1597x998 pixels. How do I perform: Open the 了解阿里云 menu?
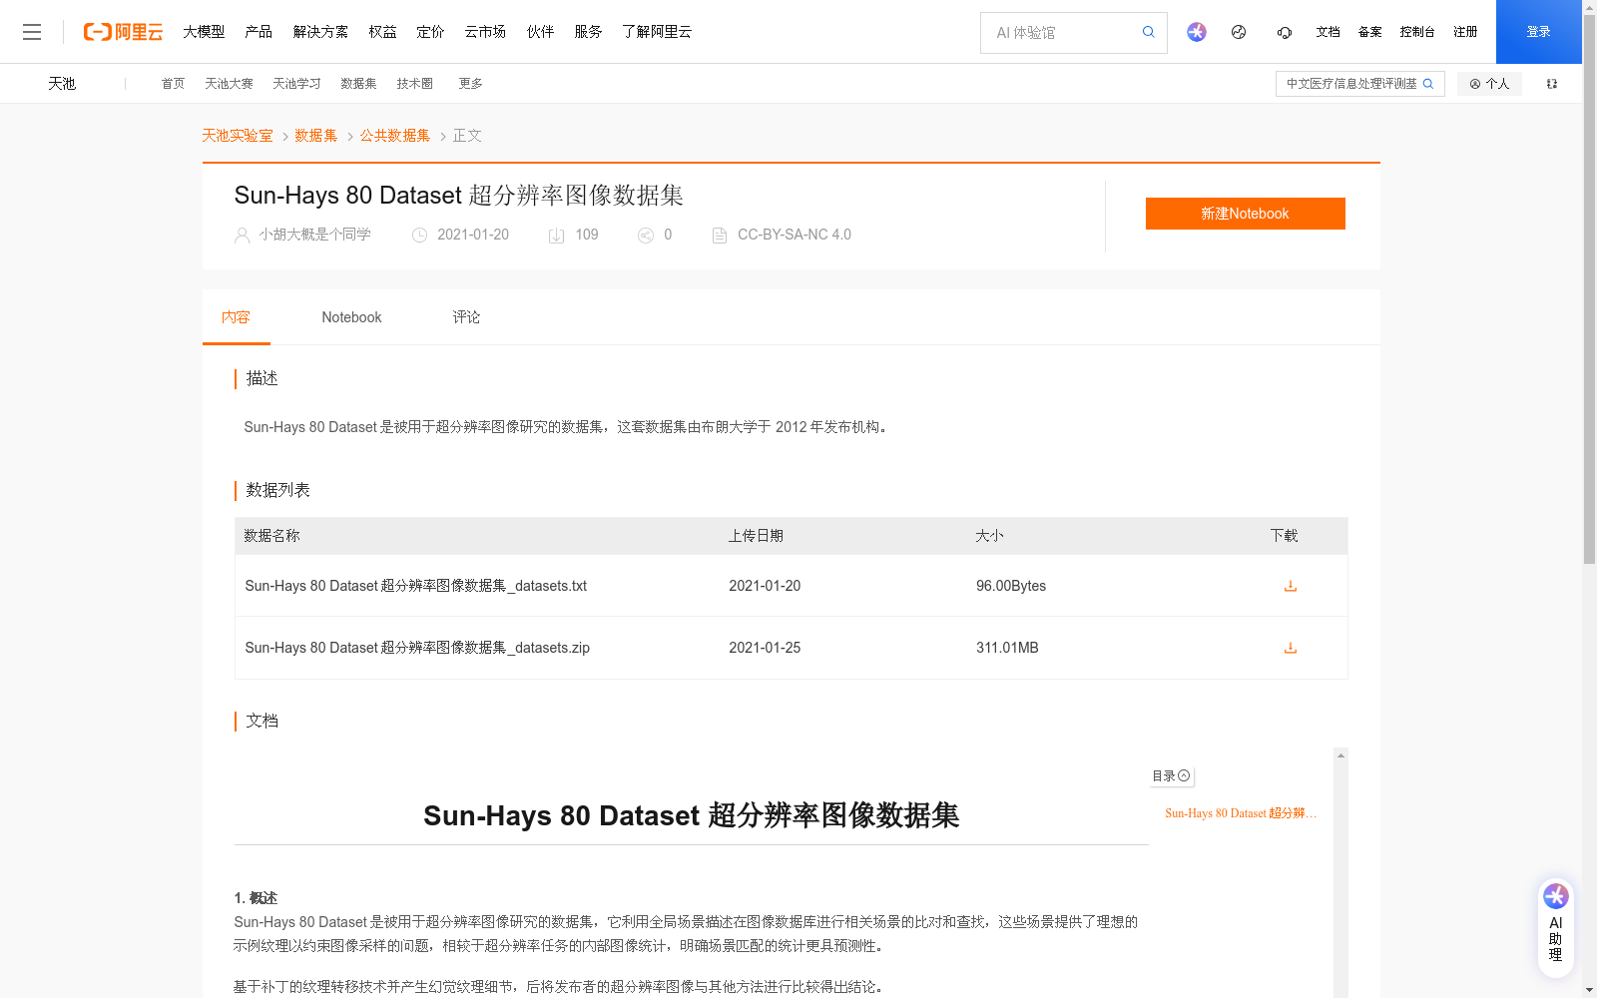tap(657, 32)
